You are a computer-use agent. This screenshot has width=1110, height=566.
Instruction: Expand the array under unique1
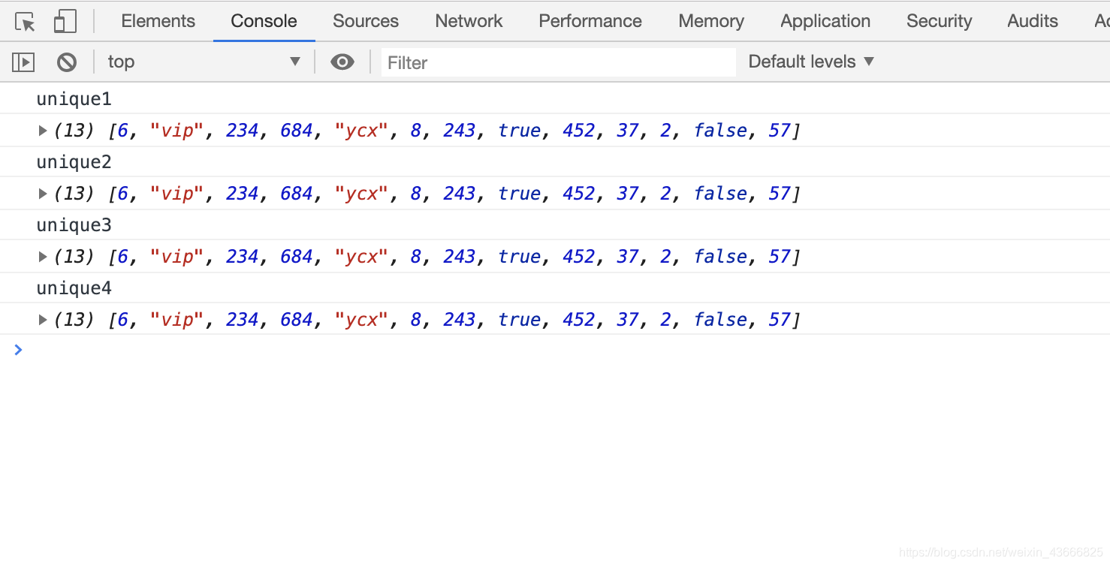[x=43, y=131]
